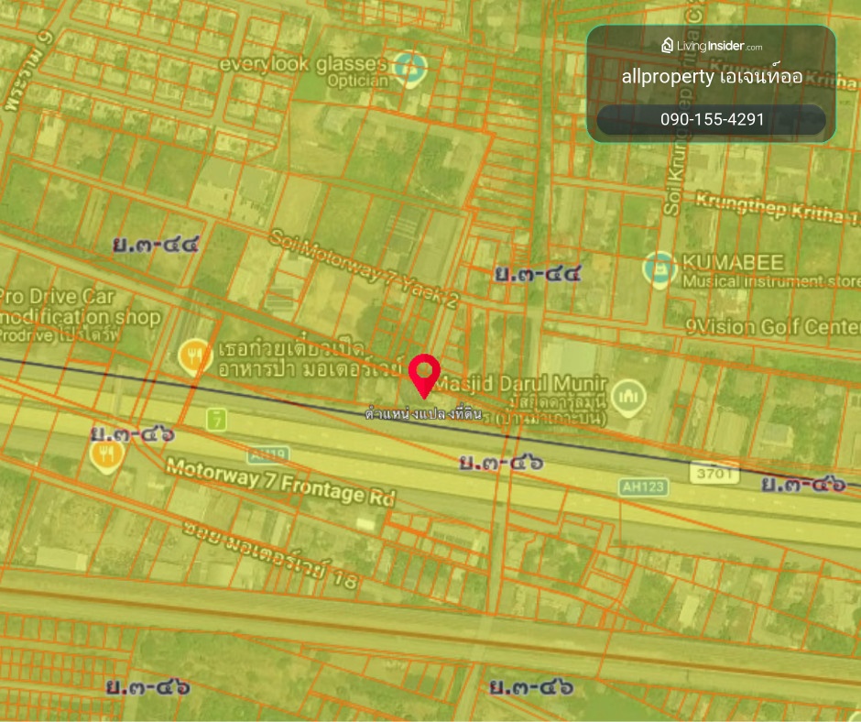Click the 'everylook glasses' place label
Image resolution: width=861 pixels, height=722 pixels.
click(x=304, y=64)
